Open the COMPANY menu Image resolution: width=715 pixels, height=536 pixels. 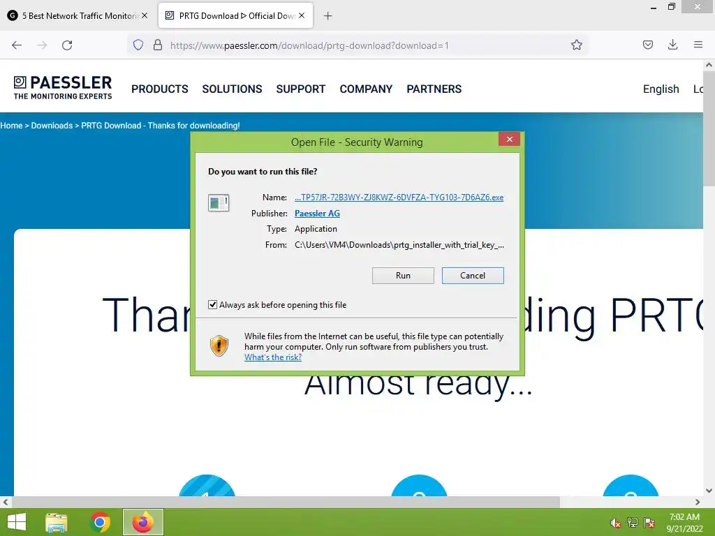coord(366,89)
